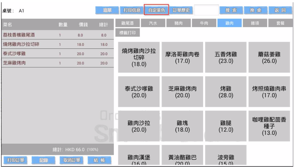Click 取消訂單 to cancel the order

(71, 160)
